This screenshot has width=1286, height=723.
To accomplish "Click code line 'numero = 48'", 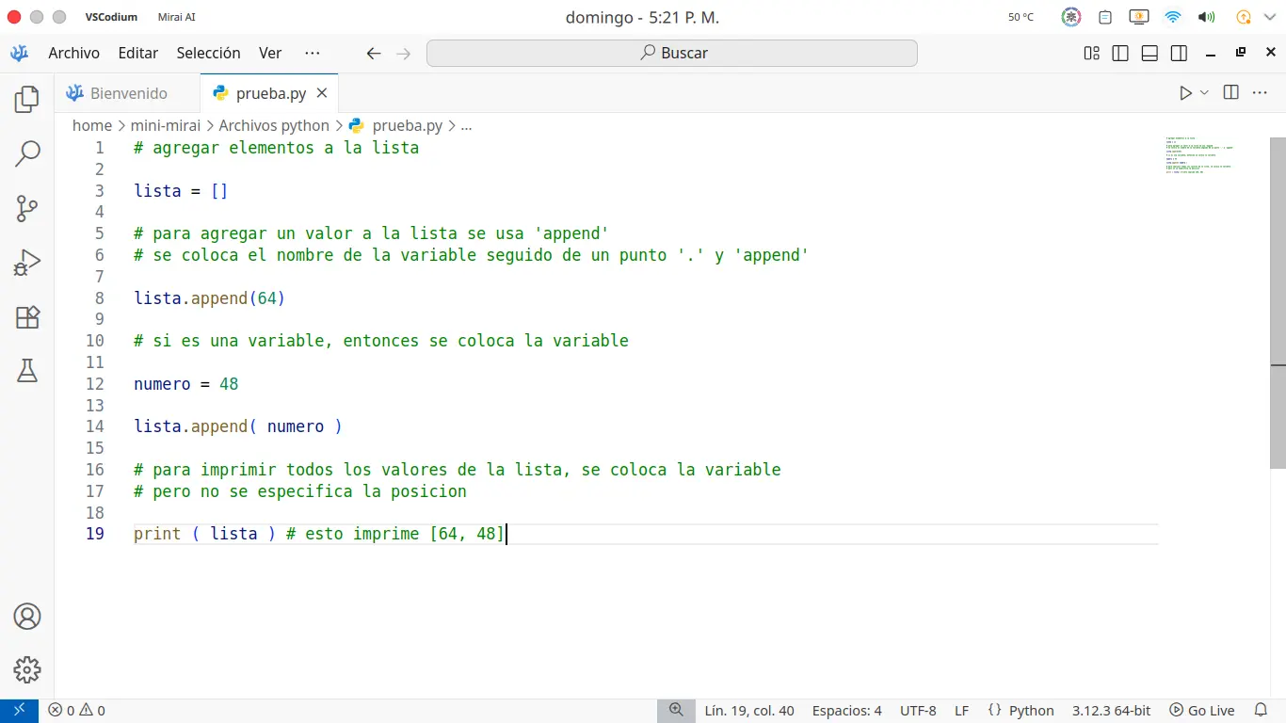I will (x=186, y=384).
